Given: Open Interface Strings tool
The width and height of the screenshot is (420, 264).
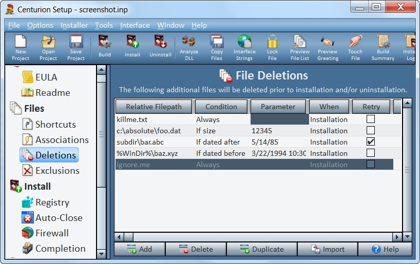Looking at the screenshot, I should pos(244,48).
